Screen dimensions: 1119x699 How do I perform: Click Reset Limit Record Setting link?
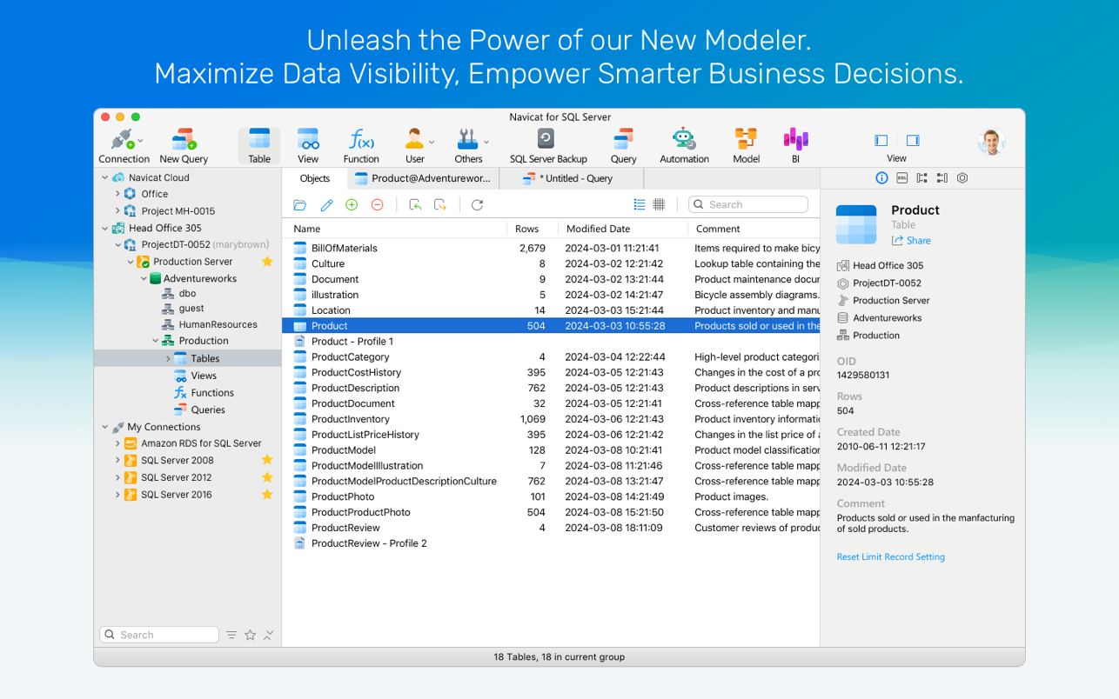click(x=890, y=556)
